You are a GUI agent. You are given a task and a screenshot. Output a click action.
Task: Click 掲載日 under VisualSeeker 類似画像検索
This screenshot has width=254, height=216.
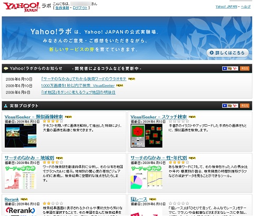tap(22, 122)
